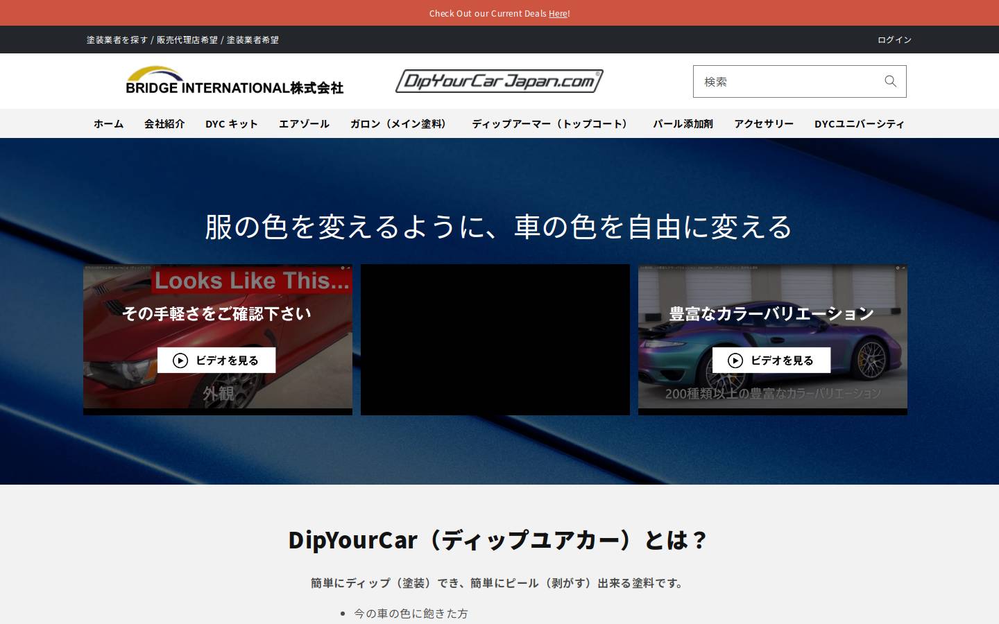
Task: Click play icon in left ビデオを見る button
Action: 180,361
